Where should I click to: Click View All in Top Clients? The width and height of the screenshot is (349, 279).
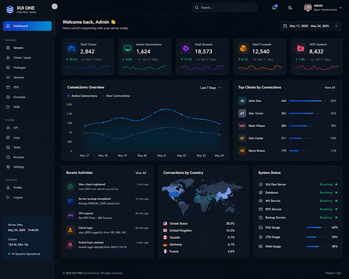click(x=329, y=88)
